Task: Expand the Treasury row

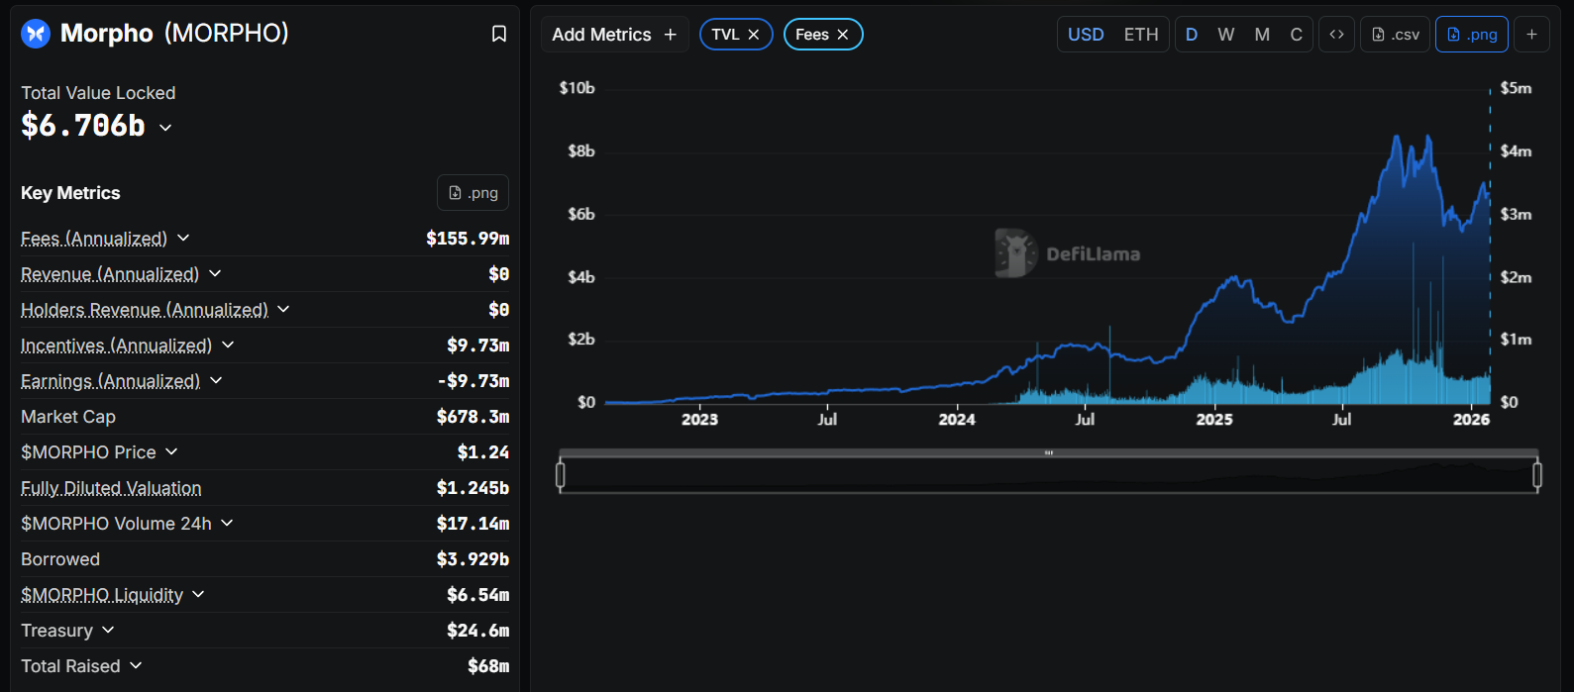Action: [x=108, y=631]
